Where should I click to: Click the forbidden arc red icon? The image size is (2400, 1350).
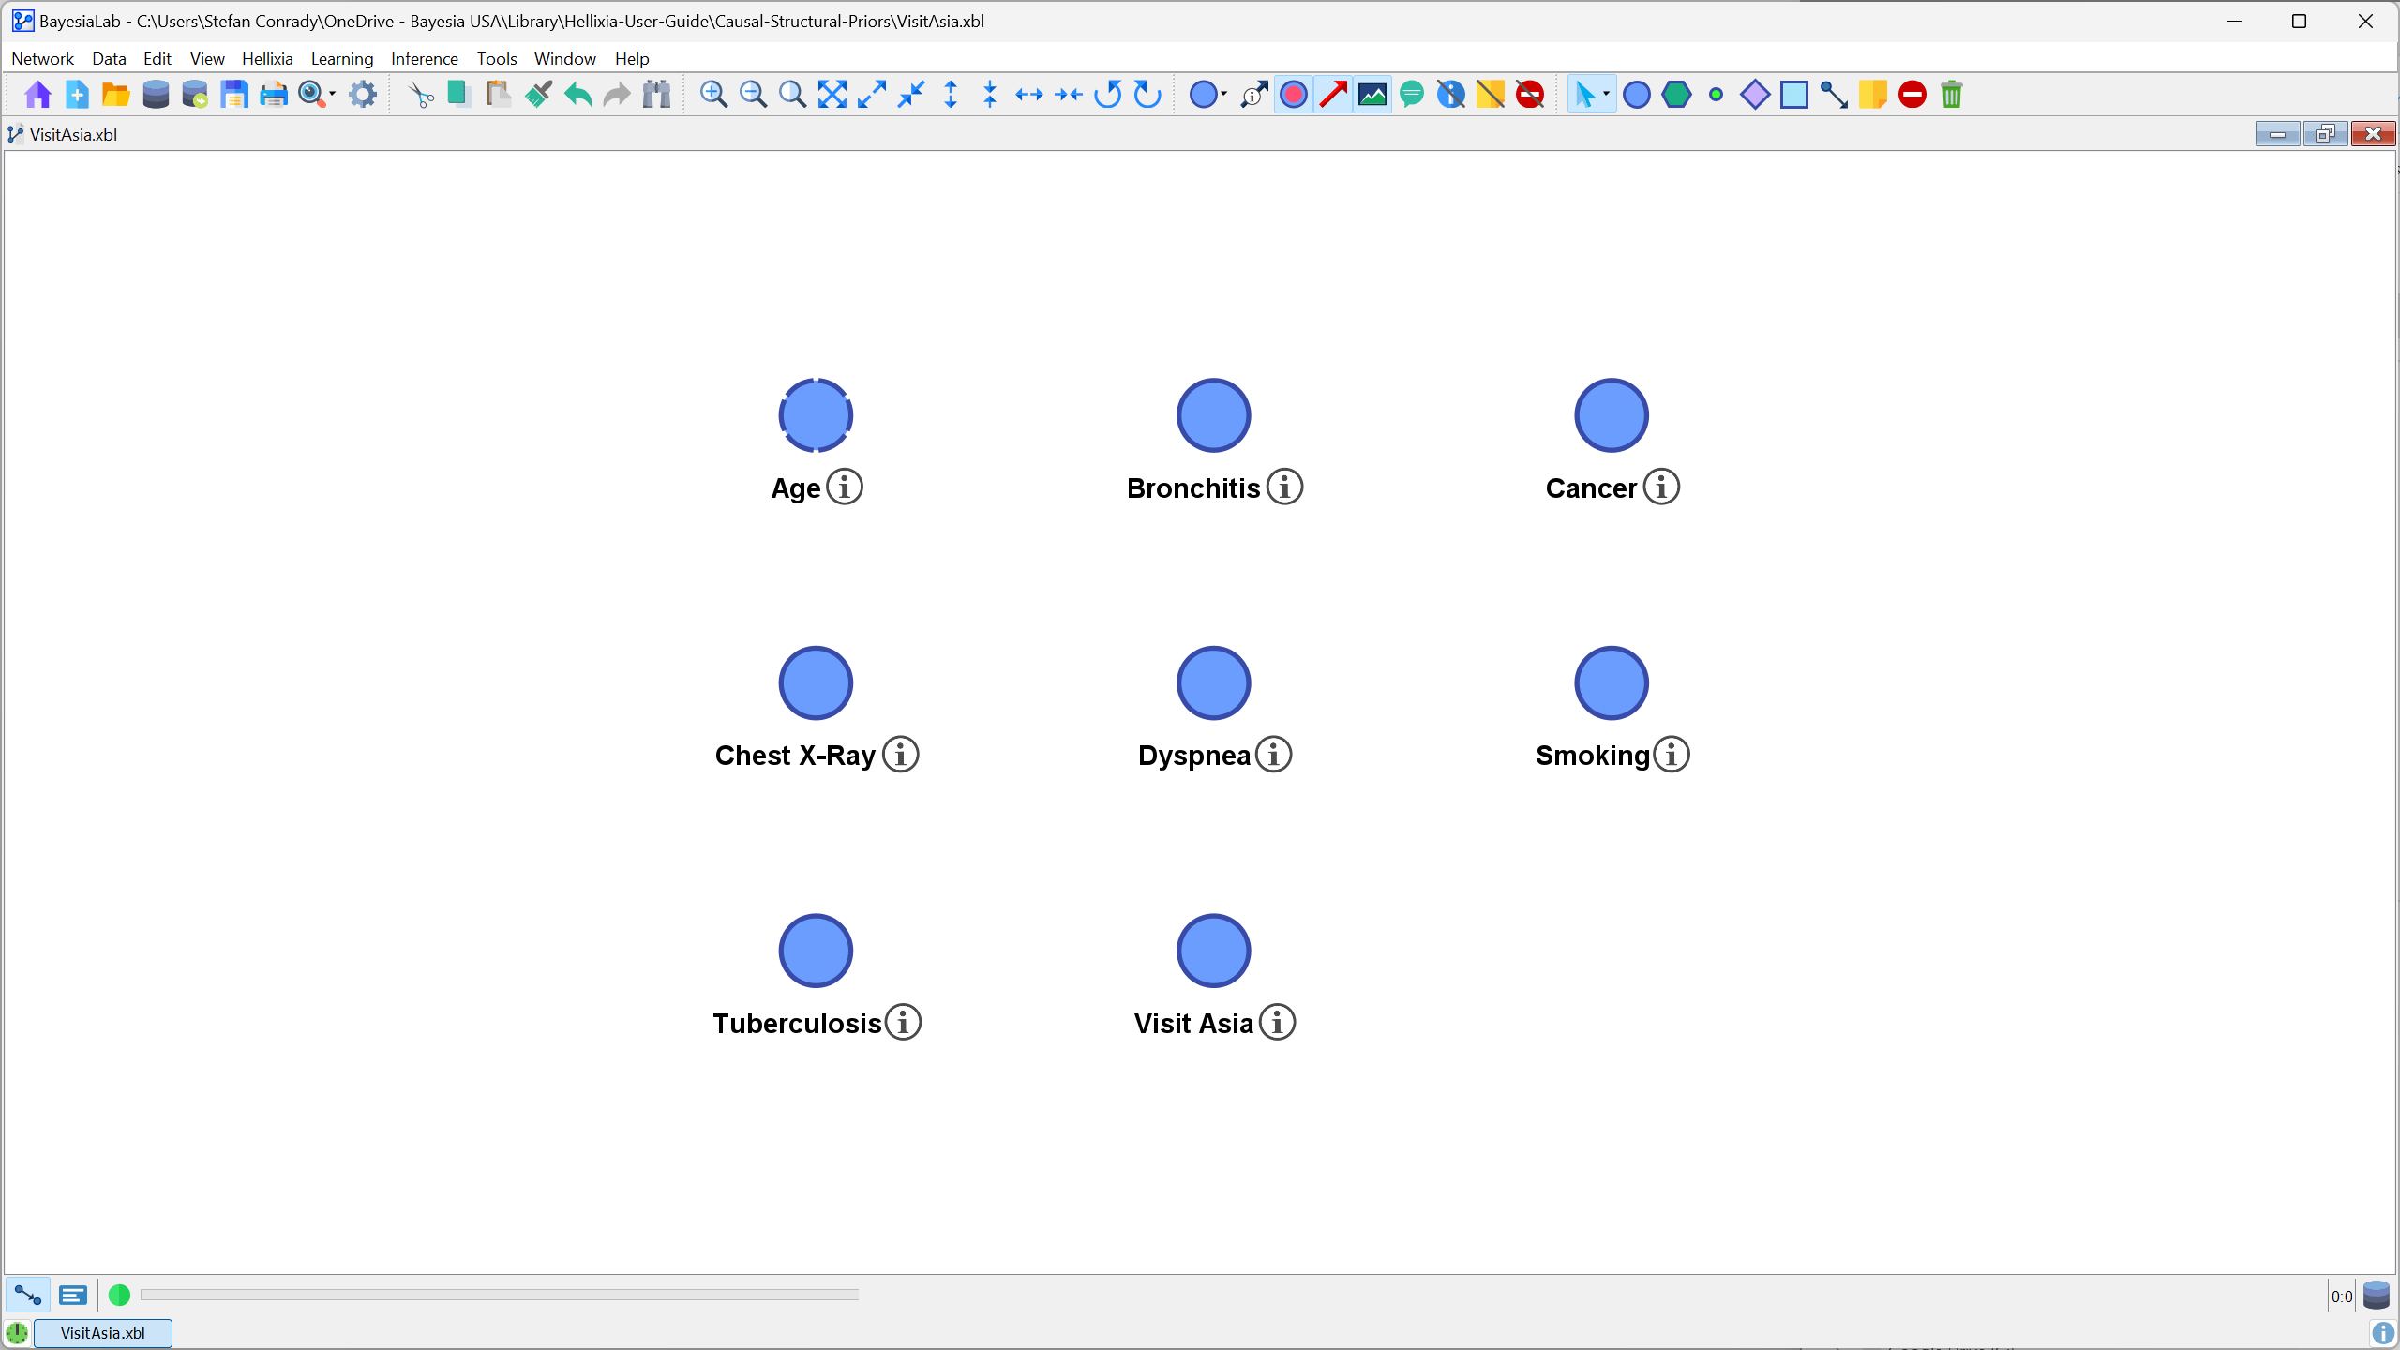[x=1912, y=95]
